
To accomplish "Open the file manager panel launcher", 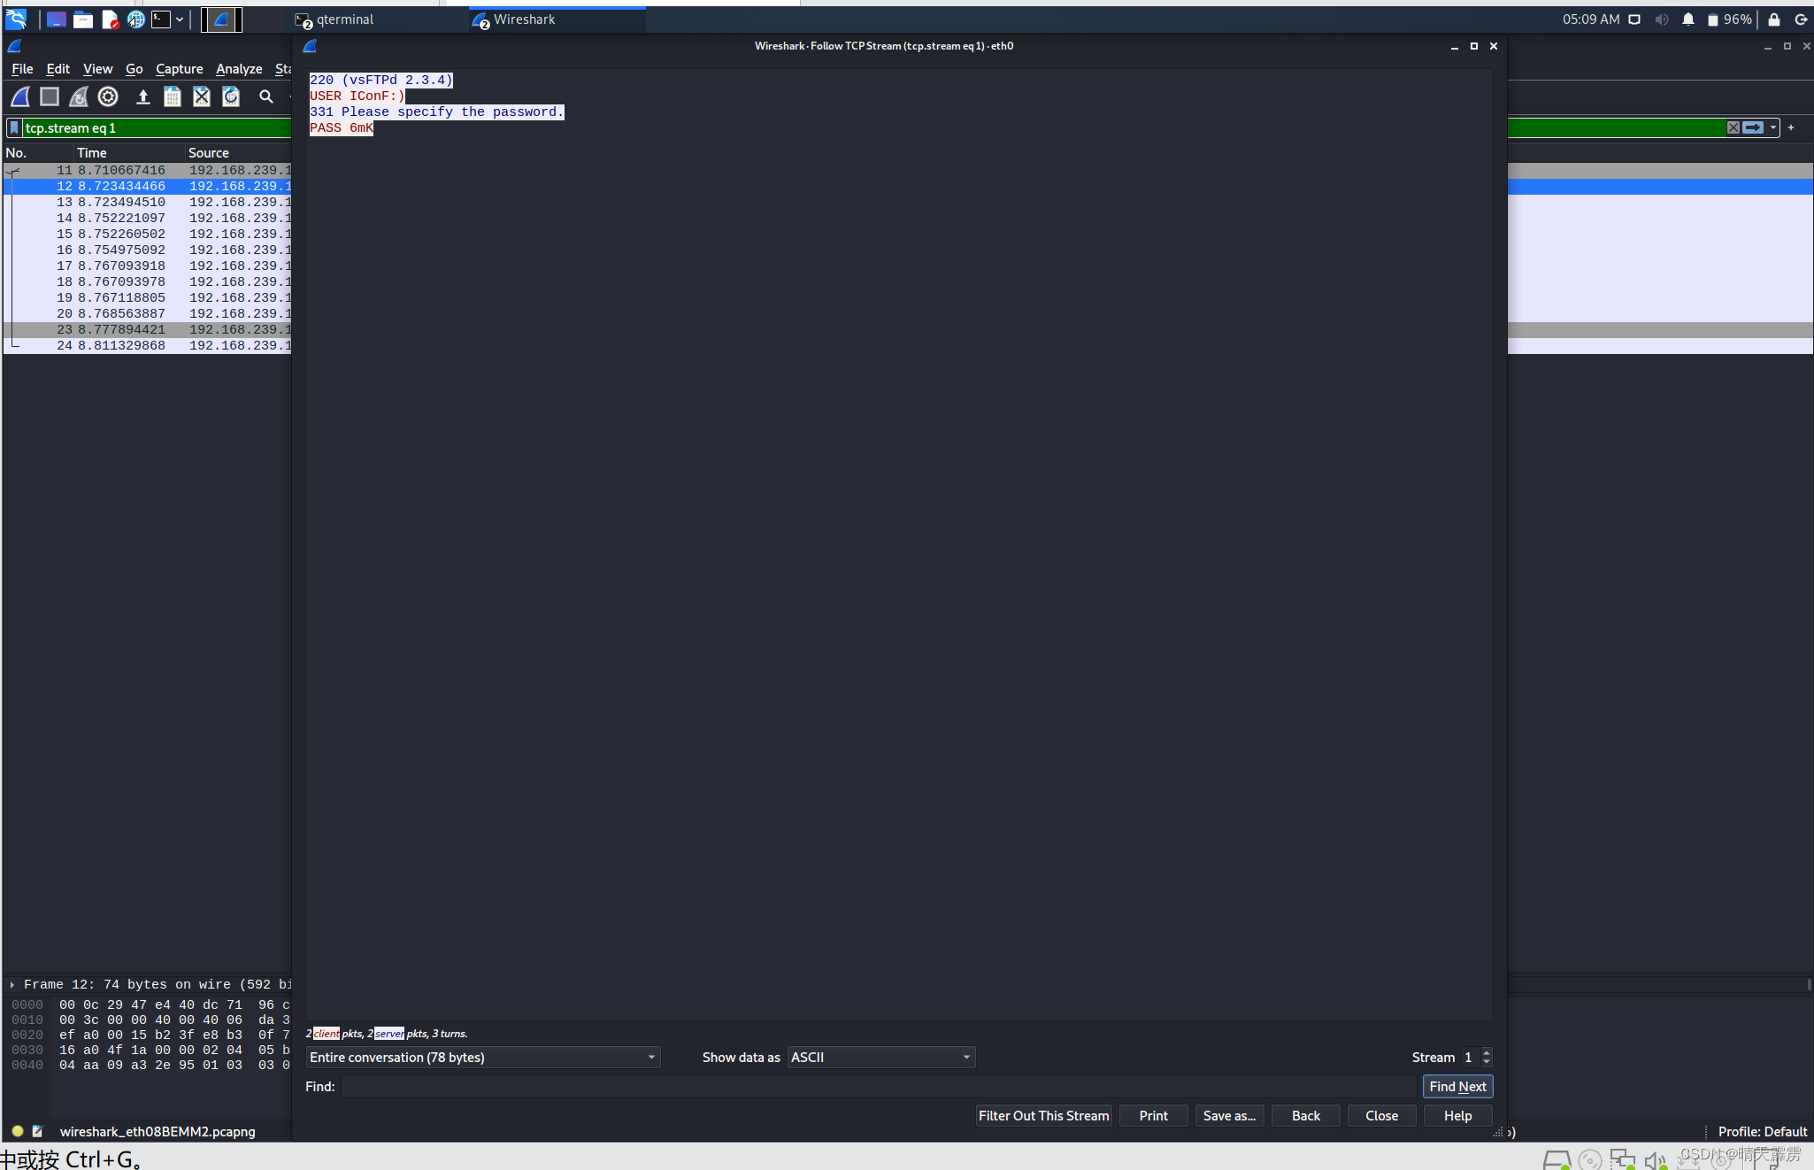I will (83, 19).
